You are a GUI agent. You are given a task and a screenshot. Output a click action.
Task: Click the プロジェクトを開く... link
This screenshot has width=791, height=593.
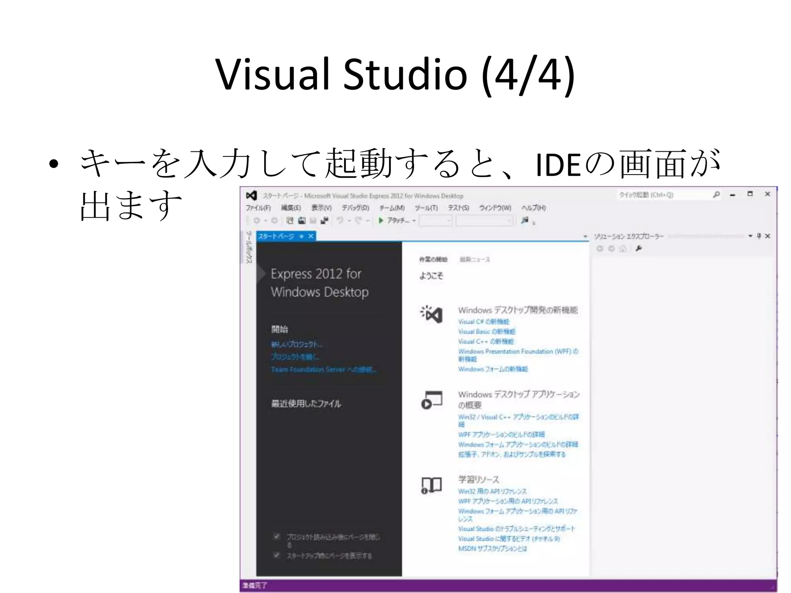click(x=295, y=356)
